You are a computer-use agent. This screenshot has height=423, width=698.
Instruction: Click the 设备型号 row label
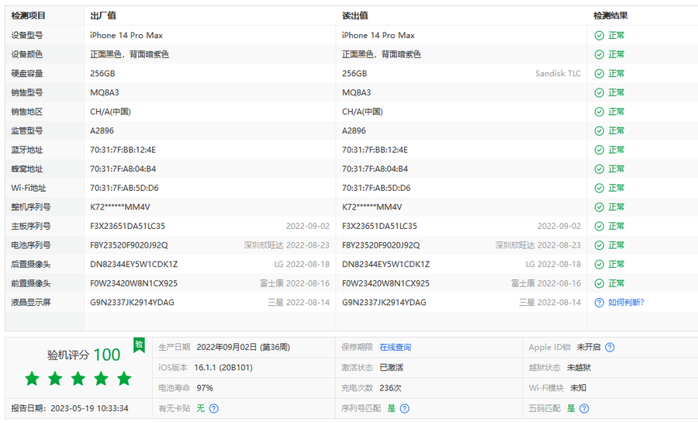tap(26, 35)
